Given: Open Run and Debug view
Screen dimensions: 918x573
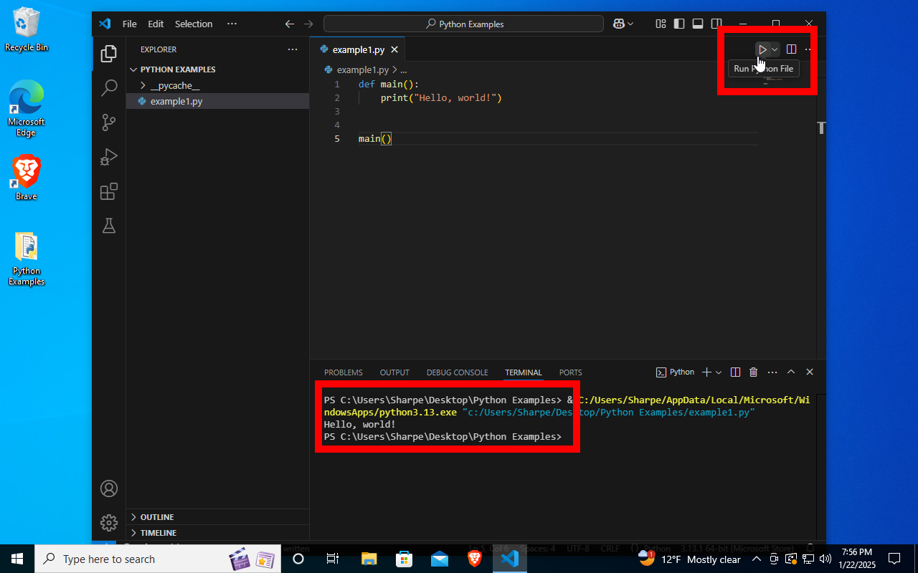Looking at the screenshot, I should pos(109,157).
